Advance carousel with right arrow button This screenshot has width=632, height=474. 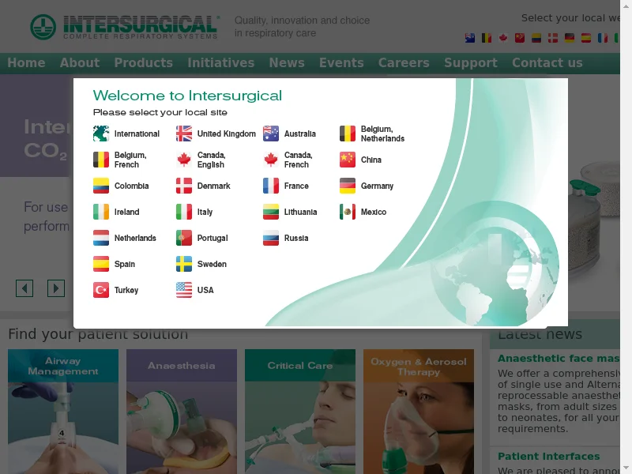coord(56,288)
